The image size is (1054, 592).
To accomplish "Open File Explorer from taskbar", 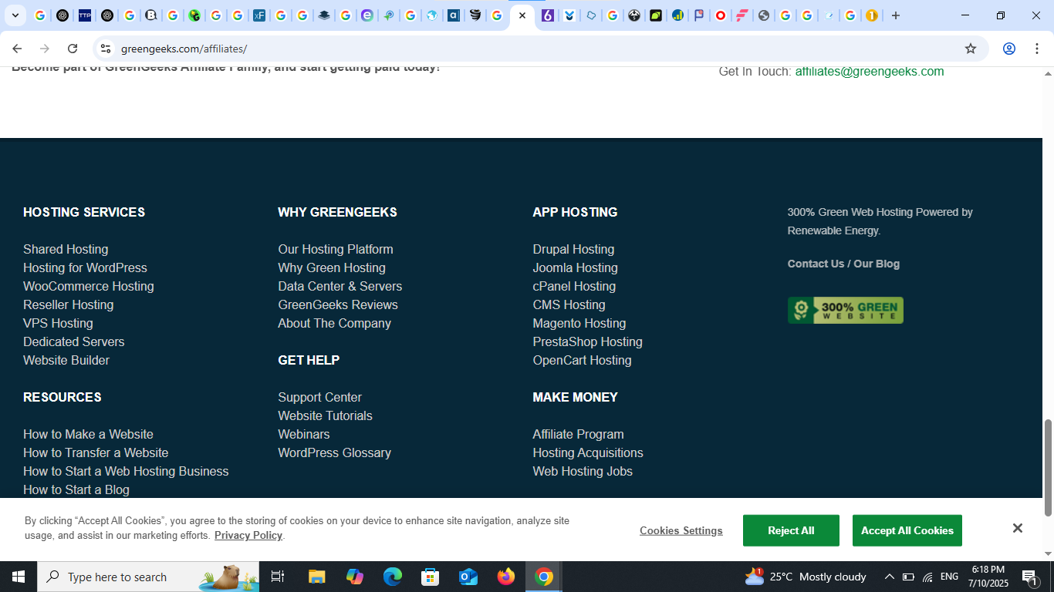I will pos(317,577).
